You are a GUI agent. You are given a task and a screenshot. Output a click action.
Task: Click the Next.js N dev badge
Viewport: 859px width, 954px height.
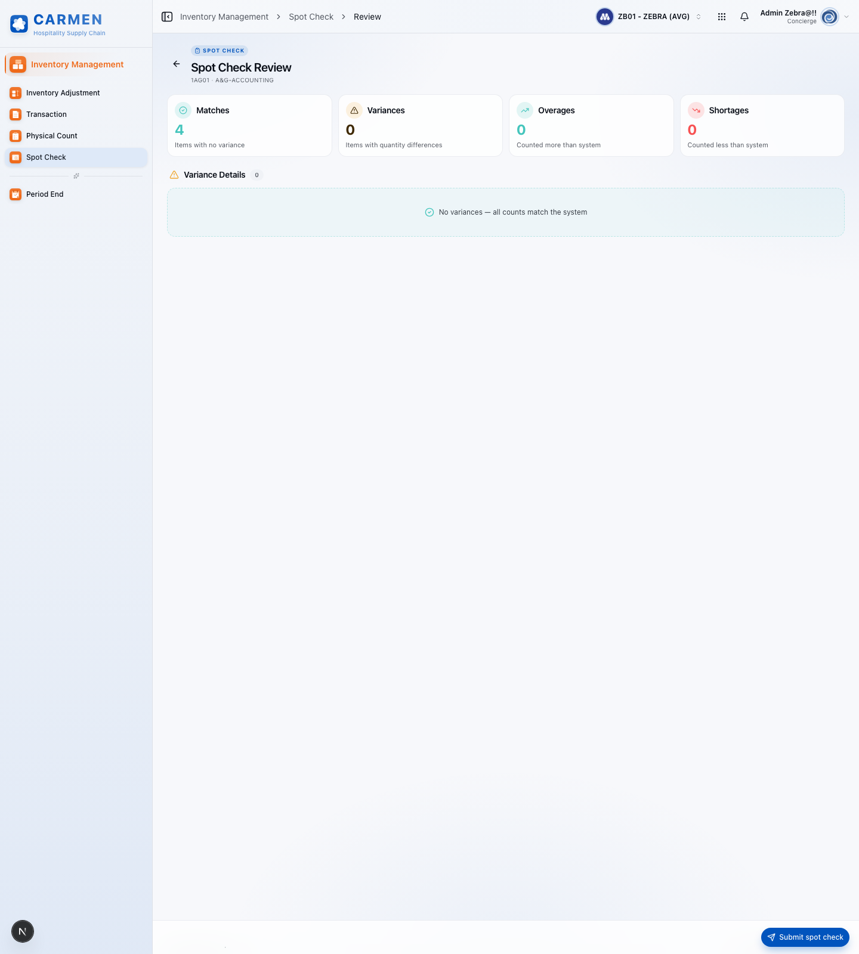pos(23,931)
